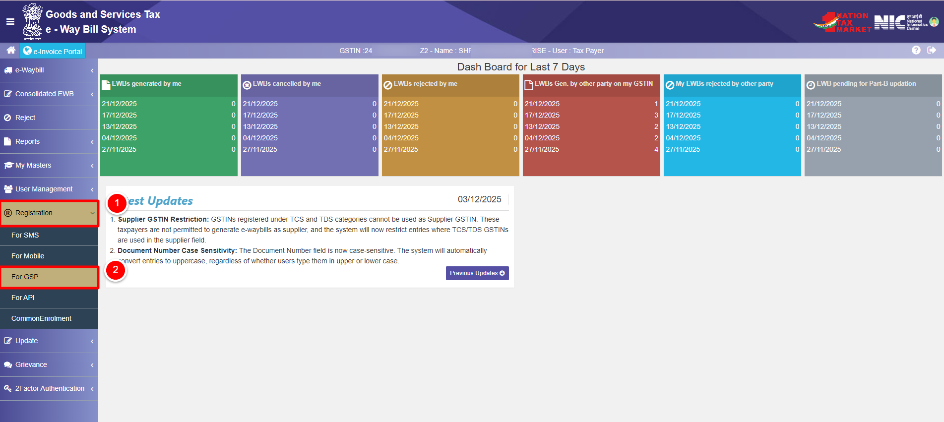Image resolution: width=944 pixels, height=422 pixels.
Task: Open the e-Invoice Portal link
Action: click(53, 51)
